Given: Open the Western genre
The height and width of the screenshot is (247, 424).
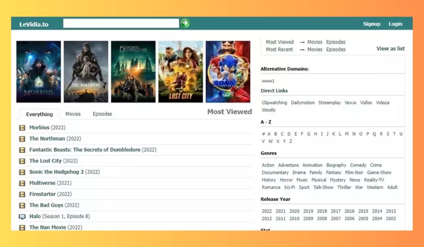Looking at the screenshot, I should click(375, 187).
